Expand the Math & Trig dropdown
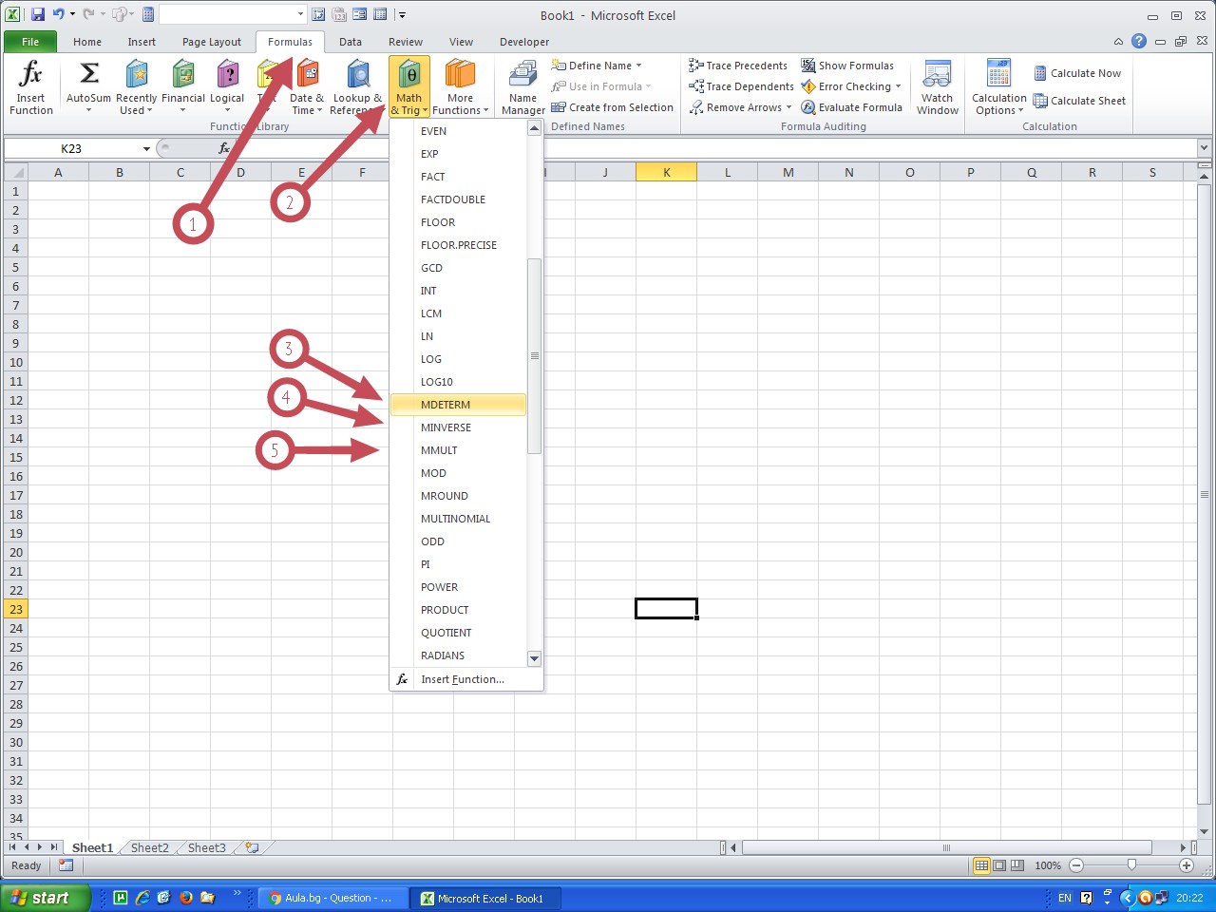Image resolution: width=1216 pixels, height=912 pixels. pyautogui.click(x=409, y=86)
